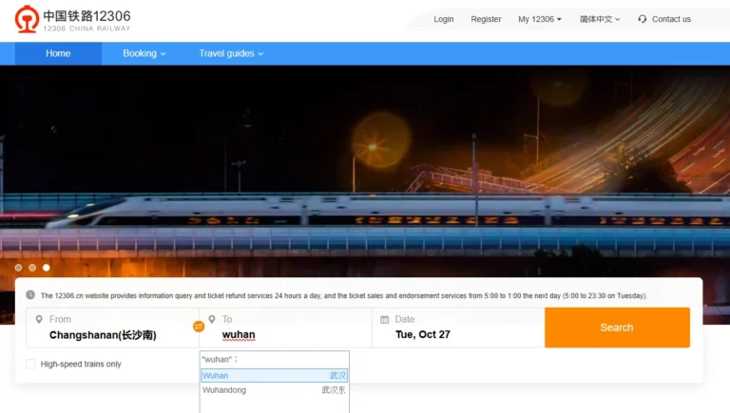Click the From location pin icon
The height and width of the screenshot is (413, 730).
[39, 320]
